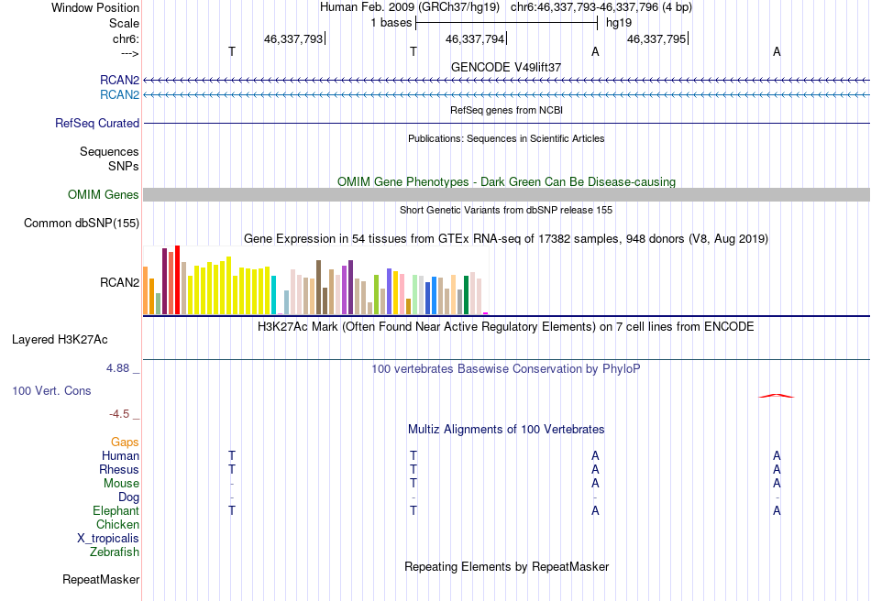Click the GTEx Gene Expression track title
Screen dimensions: 871x601
[x=506, y=238]
